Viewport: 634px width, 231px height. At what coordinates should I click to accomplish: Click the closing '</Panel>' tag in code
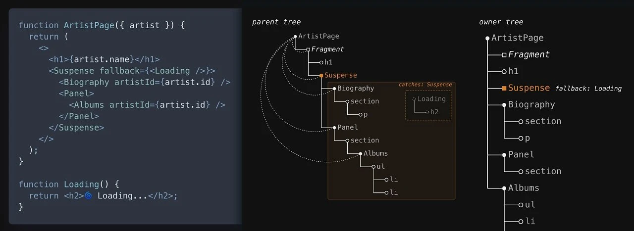[x=79, y=116]
